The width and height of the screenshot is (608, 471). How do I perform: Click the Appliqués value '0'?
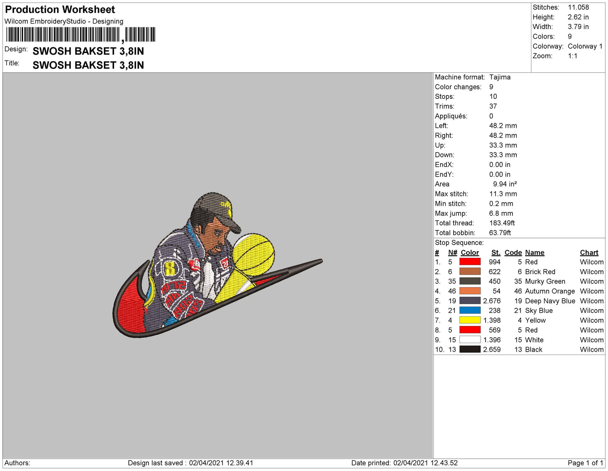coord(491,116)
